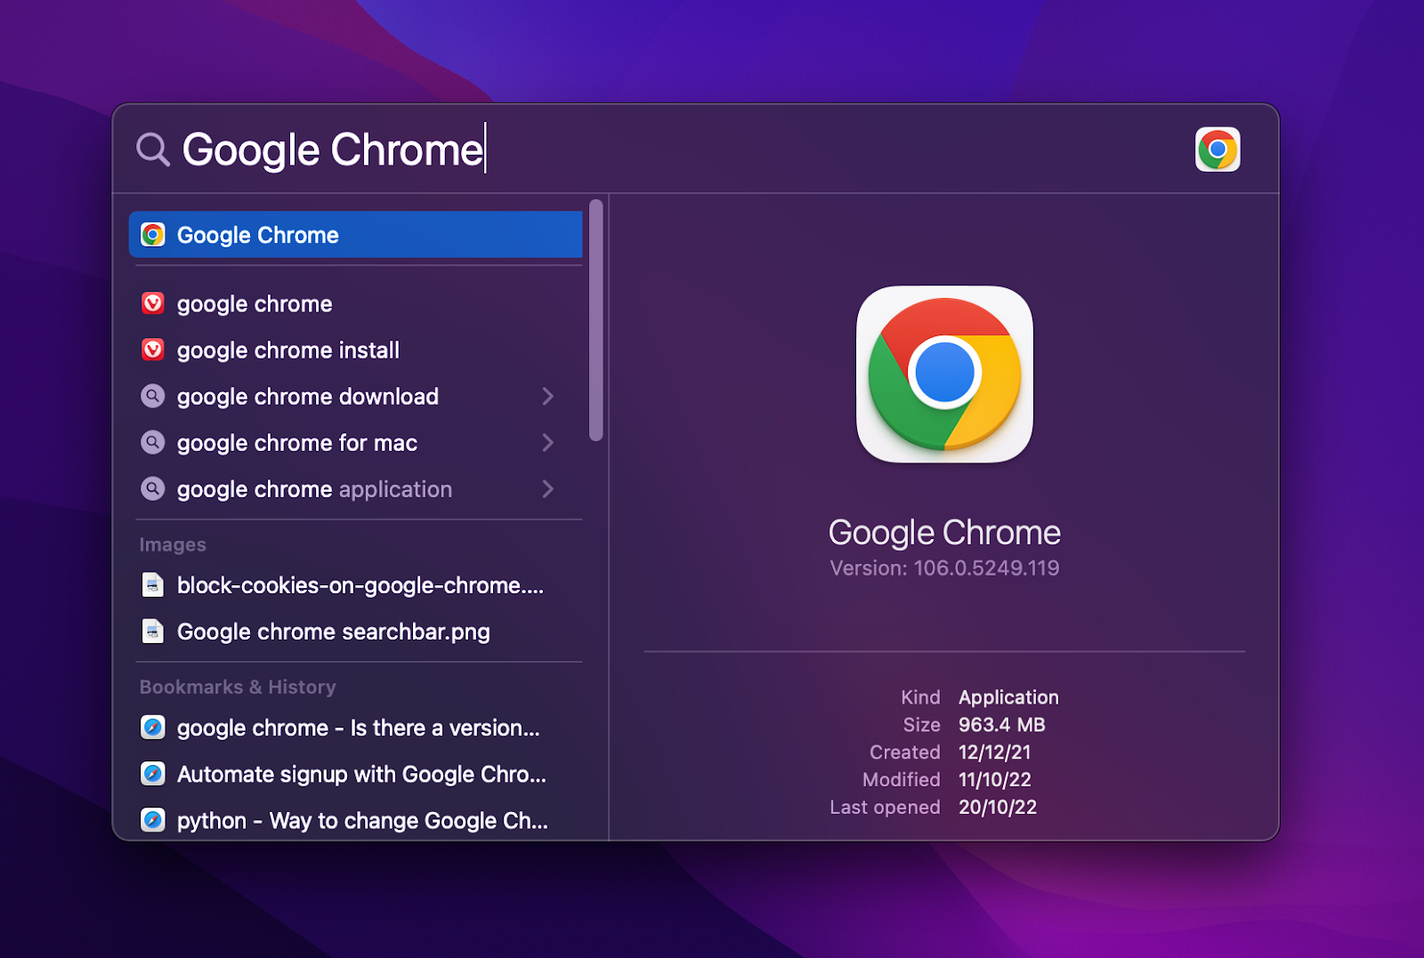
Task: Expand 'google chrome application' suggestion chevron
Action: coord(548,488)
